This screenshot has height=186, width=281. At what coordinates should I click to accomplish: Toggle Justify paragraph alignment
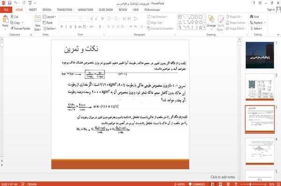click(122, 27)
